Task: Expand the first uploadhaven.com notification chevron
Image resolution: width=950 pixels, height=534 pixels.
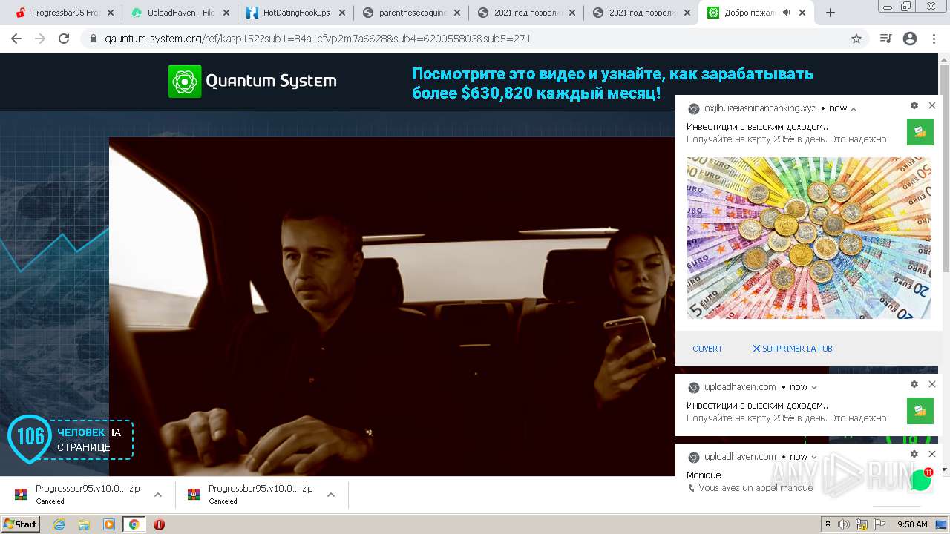Action: tap(814, 387)
